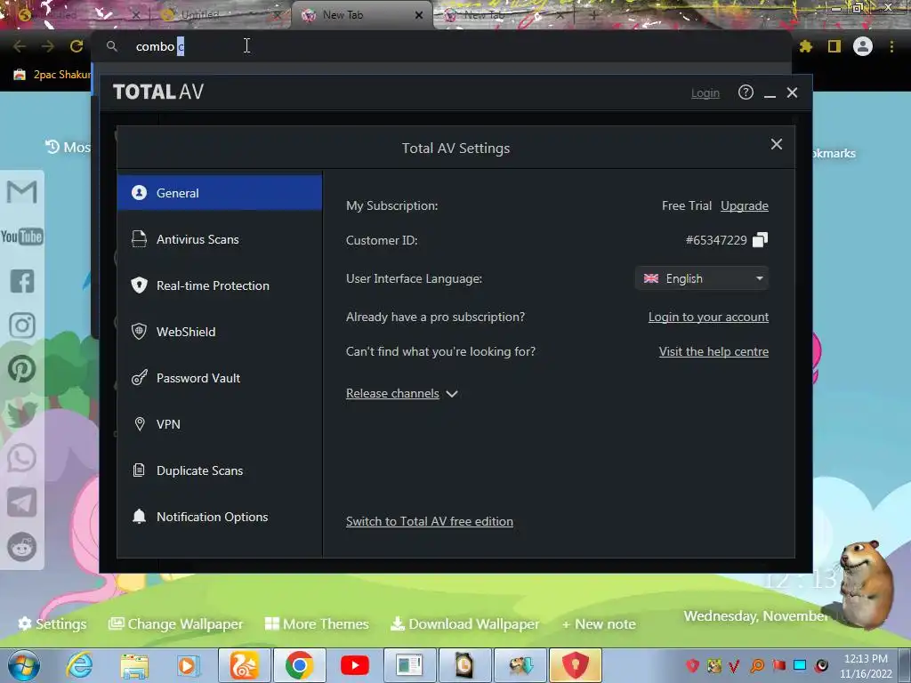Open the User Interface Language dropdown
911x683 pixels.
[702, 278]
